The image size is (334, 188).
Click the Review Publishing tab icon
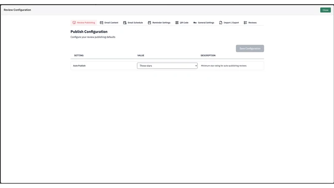tap(74, 23)
